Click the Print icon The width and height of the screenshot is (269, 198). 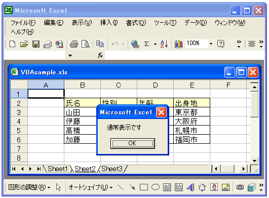(x=74, y=44)
